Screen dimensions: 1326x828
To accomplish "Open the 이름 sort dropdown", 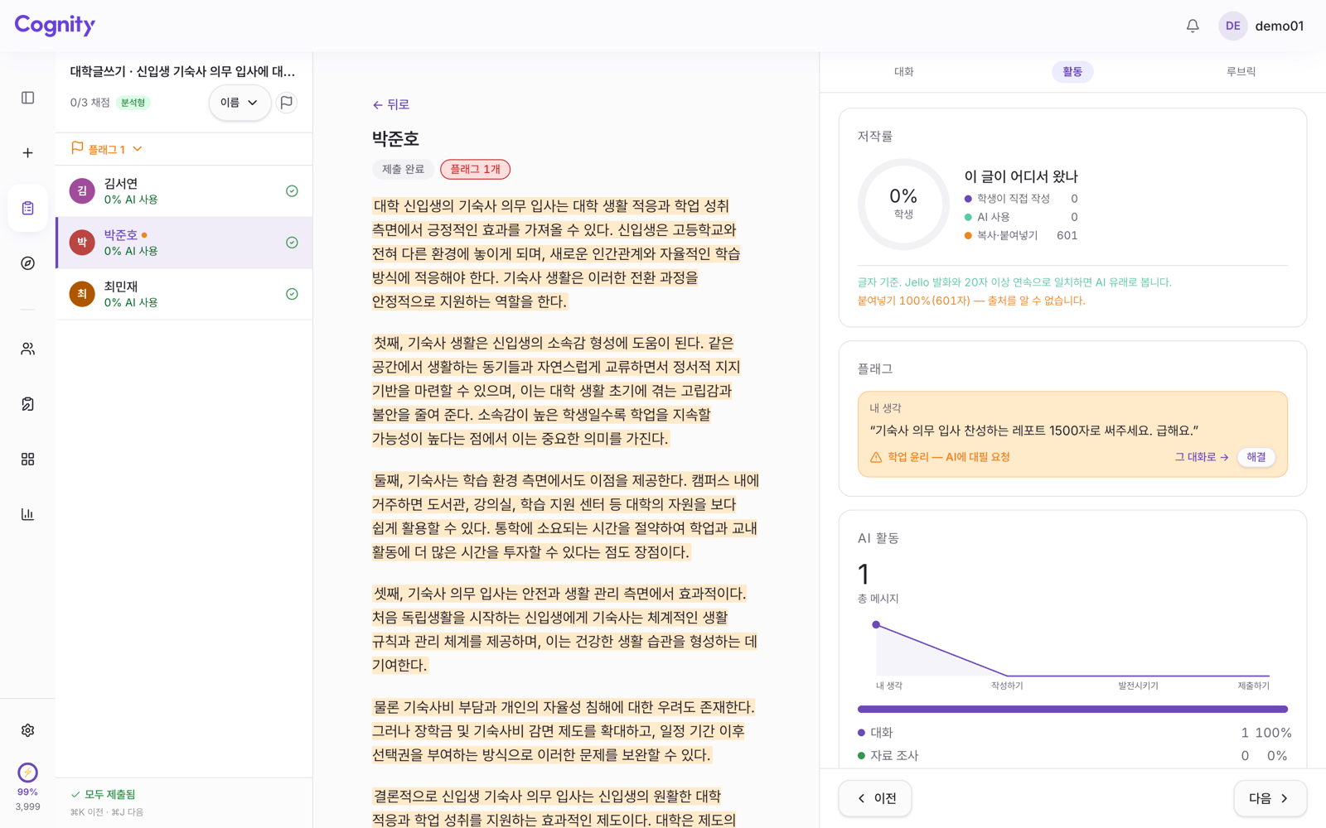I will pos(240,103).
